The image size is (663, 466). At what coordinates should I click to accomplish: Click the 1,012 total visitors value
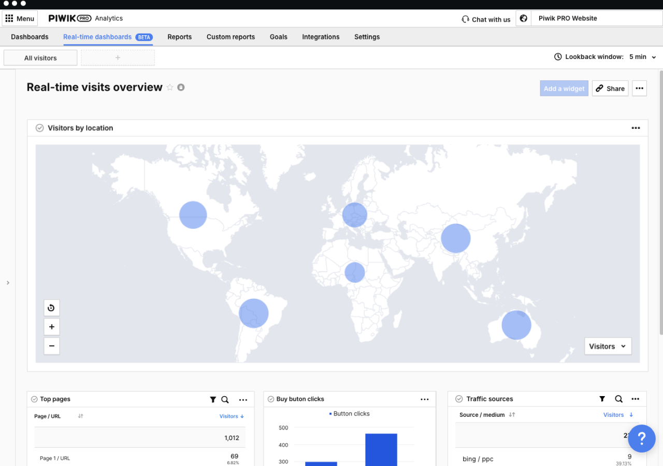click(232, 438)
